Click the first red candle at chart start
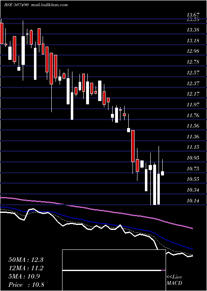Image resolution: width=207 pixels, height=291 pixels. click(2, 33)
